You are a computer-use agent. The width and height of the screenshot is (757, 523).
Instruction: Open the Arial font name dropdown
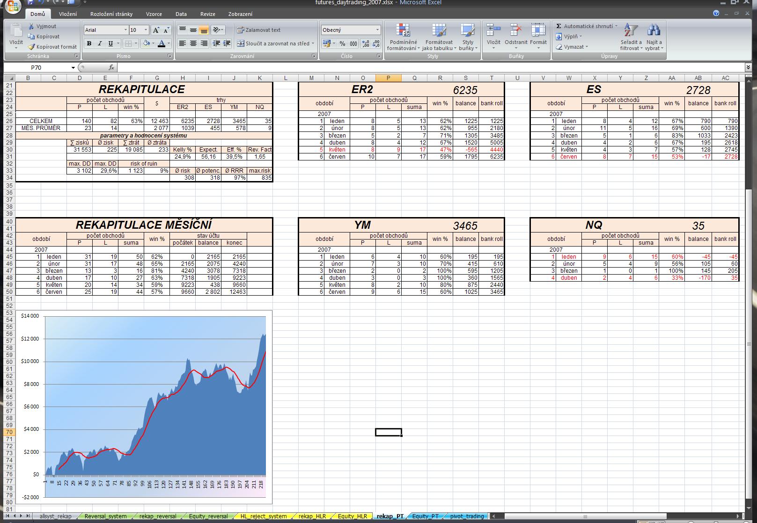125,30
